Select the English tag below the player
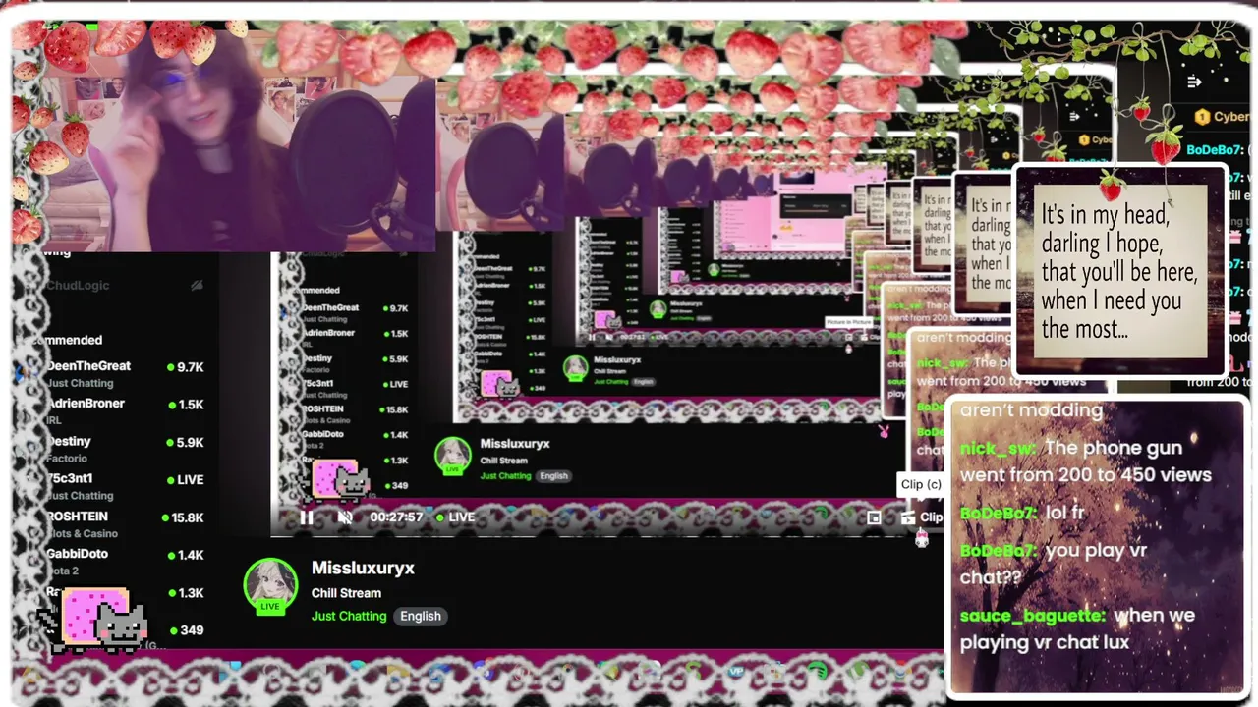1258x707 pixels. [421, 616]
